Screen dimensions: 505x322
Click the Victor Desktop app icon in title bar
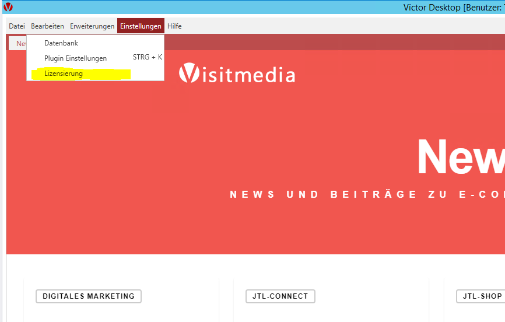8,7
